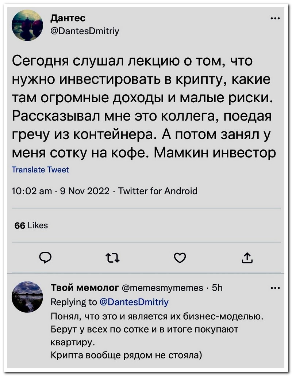
Task: Click the 10:02 am timestamp
Action: click(32, 191)
